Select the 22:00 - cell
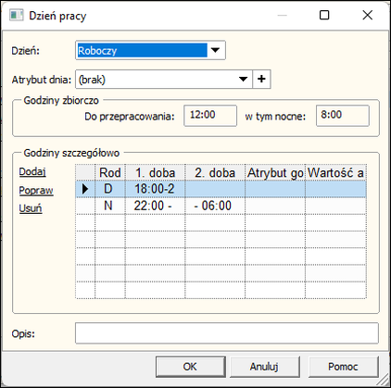 pos(155,206)
